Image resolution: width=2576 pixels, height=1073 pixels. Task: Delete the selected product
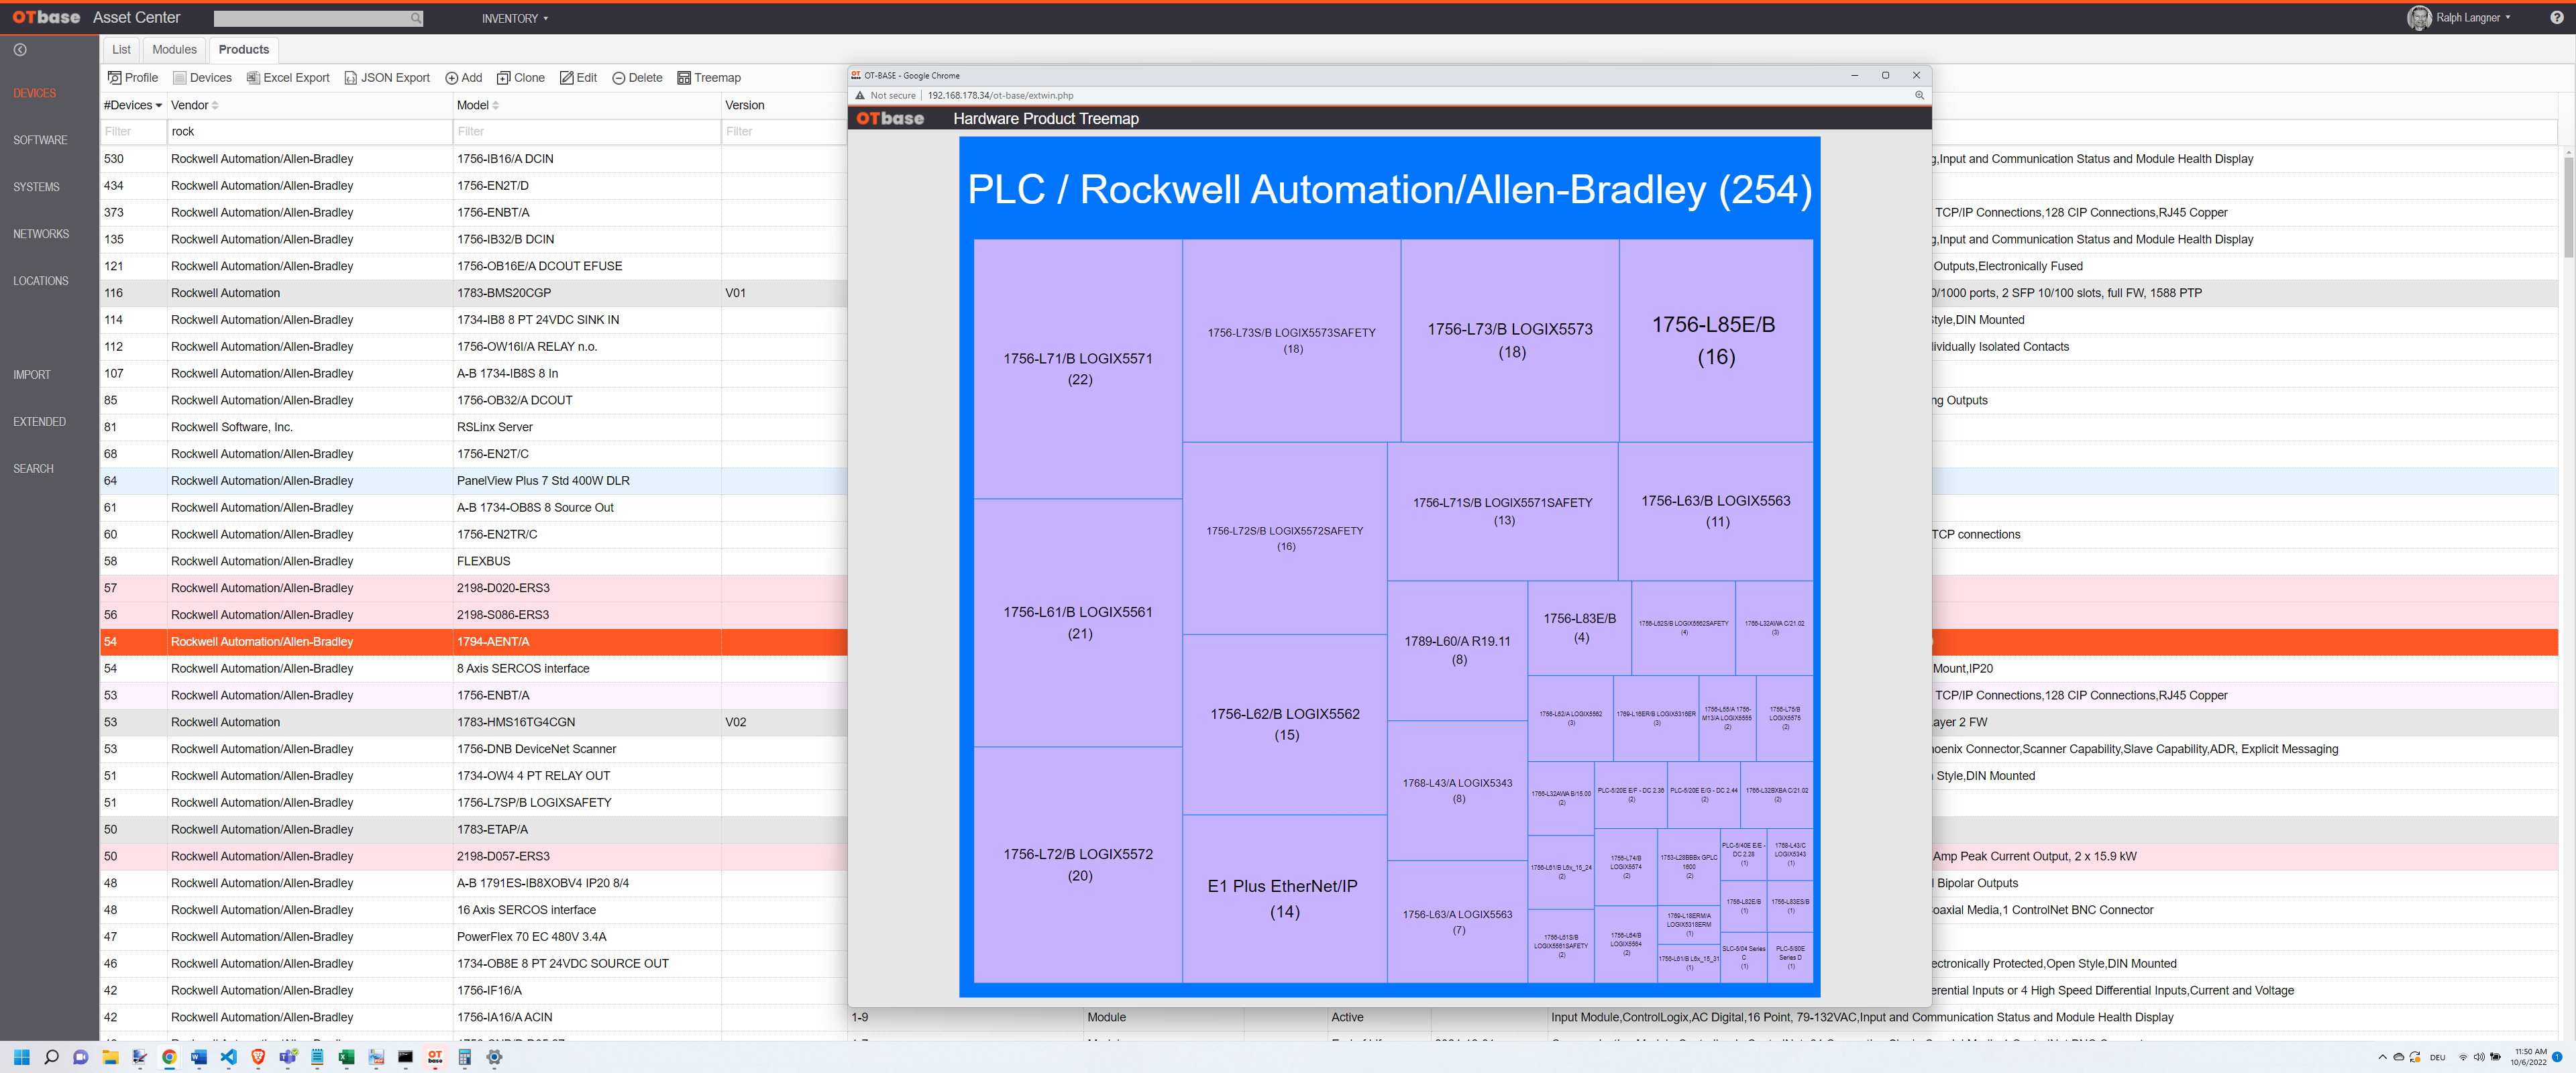[637, 78]
